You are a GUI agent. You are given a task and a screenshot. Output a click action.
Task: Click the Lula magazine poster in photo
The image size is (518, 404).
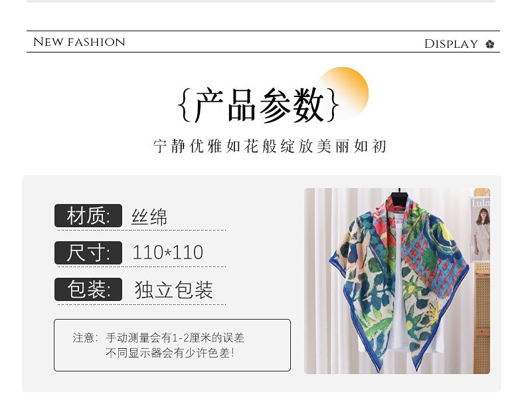479,229
